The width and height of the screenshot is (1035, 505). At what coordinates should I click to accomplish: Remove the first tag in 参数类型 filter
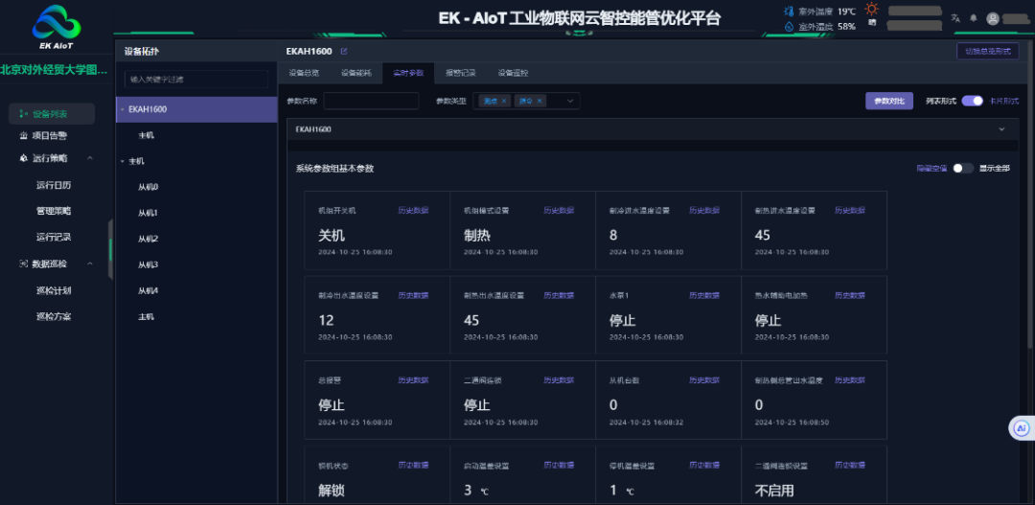click(504, 101)
